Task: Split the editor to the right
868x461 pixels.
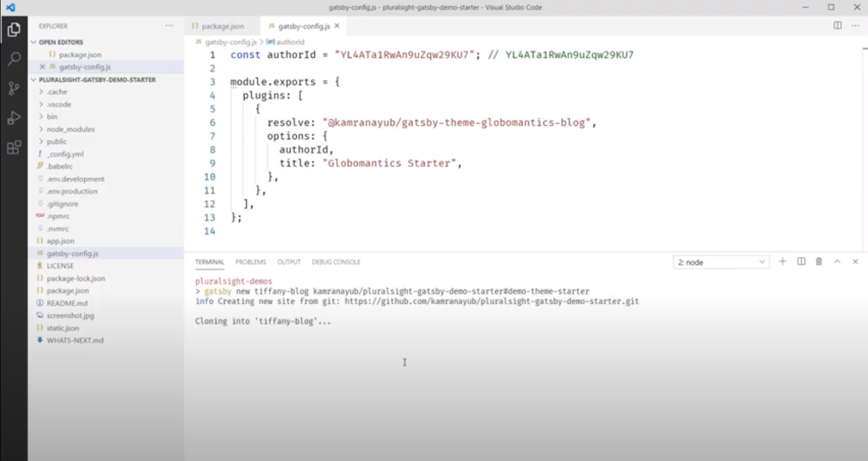Action: [x=837, y=25]
